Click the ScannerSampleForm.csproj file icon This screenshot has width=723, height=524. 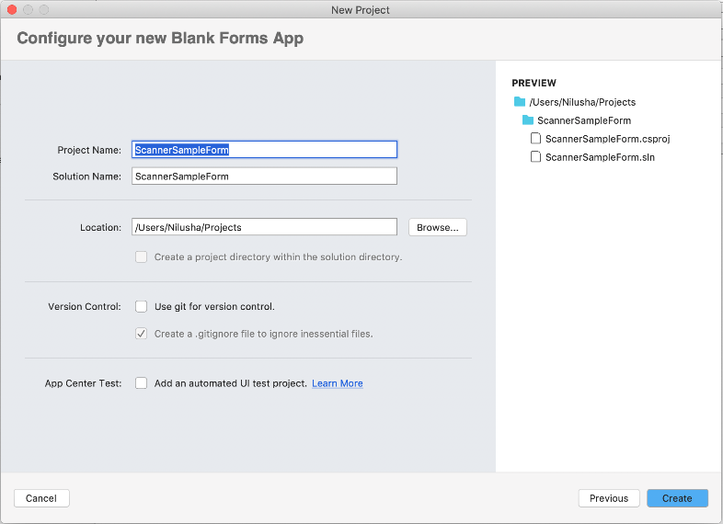[x=536, y=139]
